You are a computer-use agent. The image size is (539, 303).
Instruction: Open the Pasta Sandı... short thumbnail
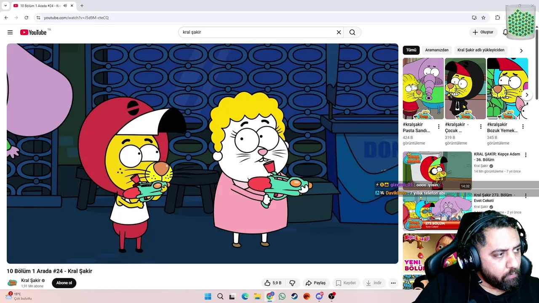coord(423,89)
